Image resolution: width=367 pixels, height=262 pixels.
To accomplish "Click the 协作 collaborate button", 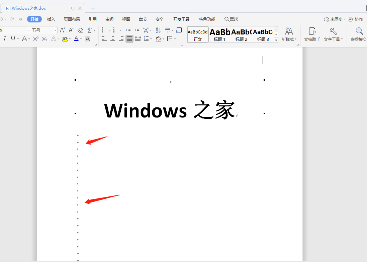I will tap(356, 19).
